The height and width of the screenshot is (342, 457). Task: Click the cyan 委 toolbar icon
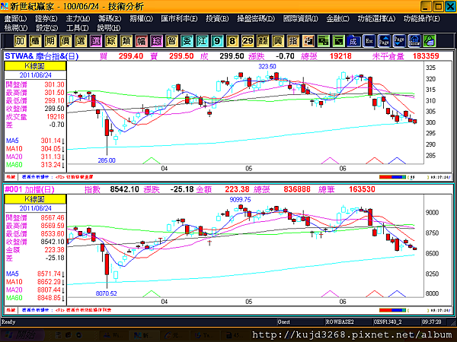(x=187, y=41)
